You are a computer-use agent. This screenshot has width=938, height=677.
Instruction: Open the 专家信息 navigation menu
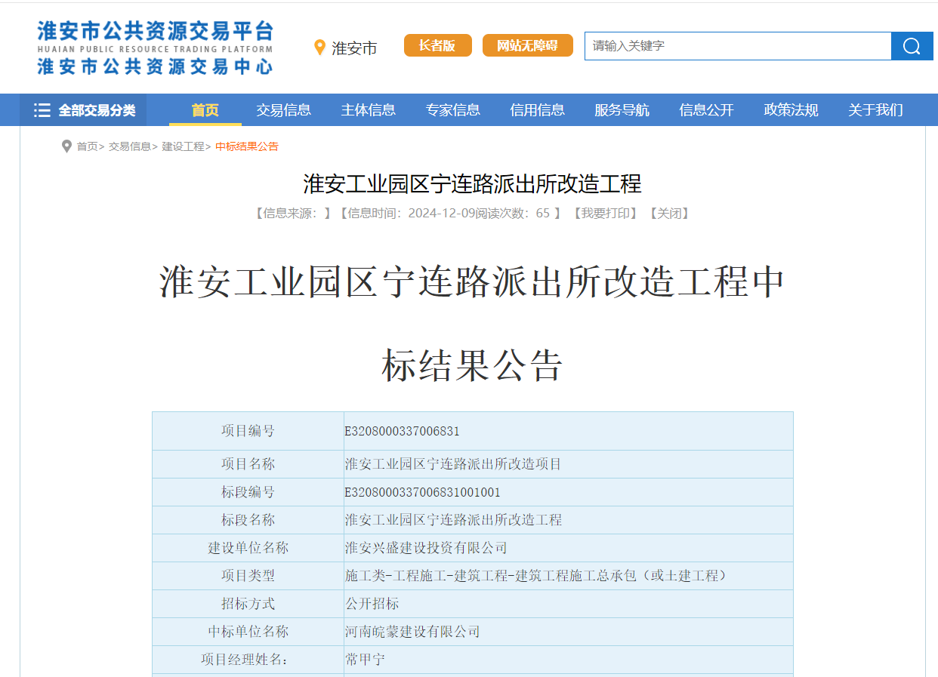(452, 110)
